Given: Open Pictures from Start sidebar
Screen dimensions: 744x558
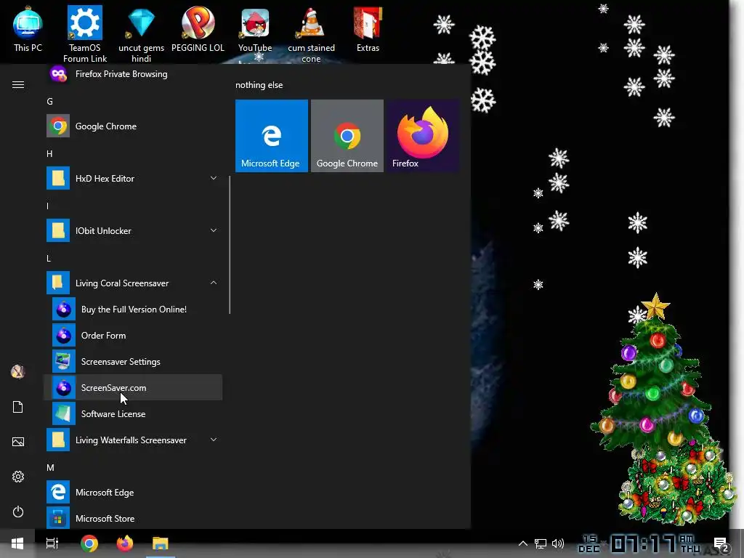Looking at the screenshot, I should coord(18,442).
